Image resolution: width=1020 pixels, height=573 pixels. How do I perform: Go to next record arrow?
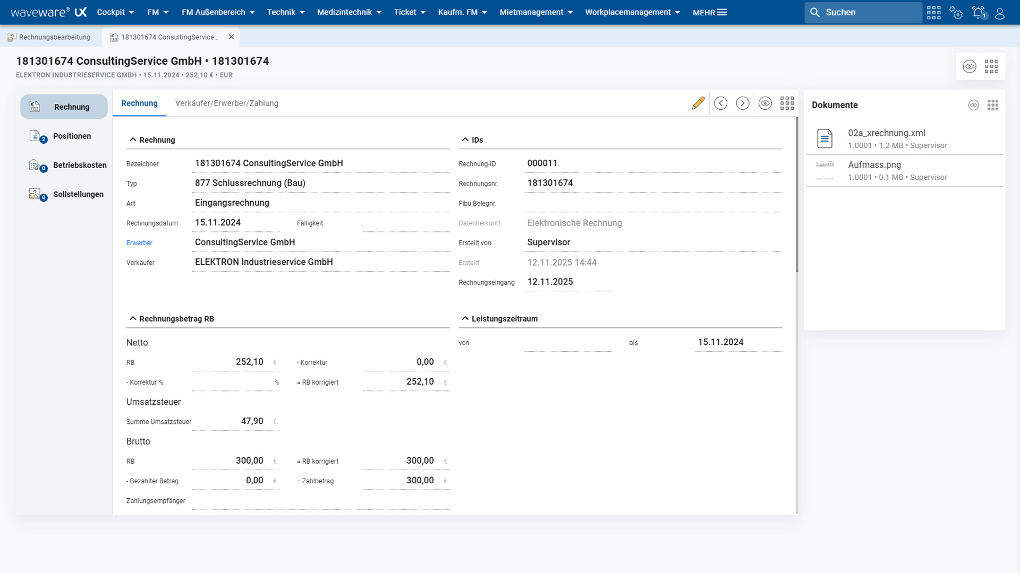tap(743, 103)
